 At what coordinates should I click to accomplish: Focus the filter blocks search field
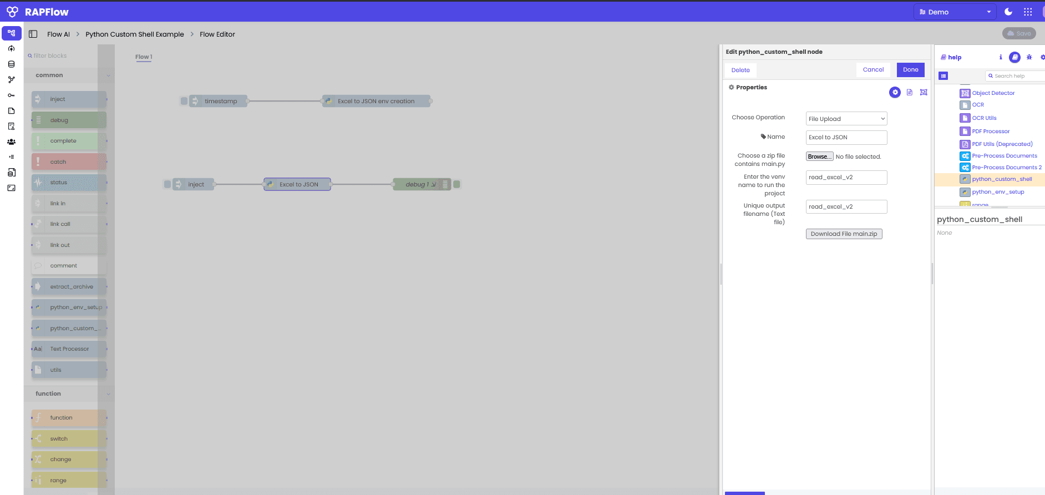click(x=64, y=55)
